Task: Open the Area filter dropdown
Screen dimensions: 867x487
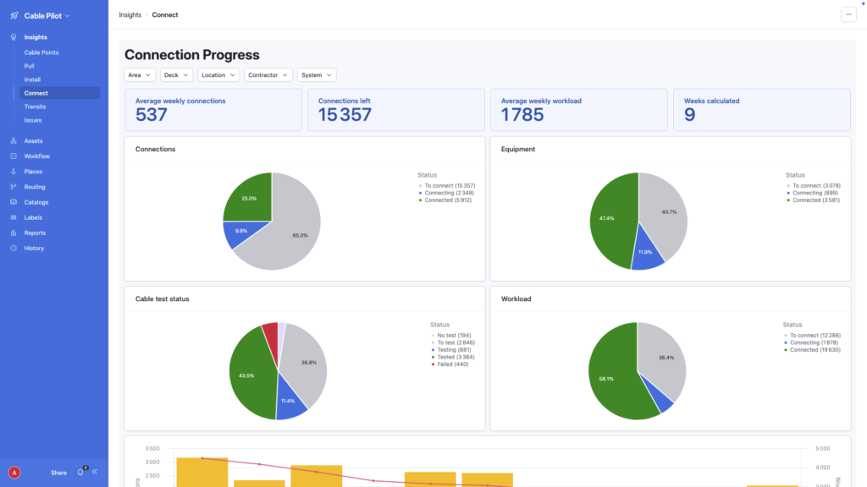Action: coord(139,74)
